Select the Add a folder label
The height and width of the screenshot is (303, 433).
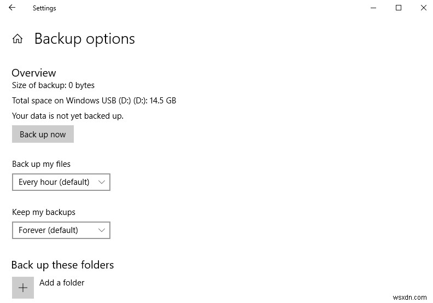(x=62, y=283)
